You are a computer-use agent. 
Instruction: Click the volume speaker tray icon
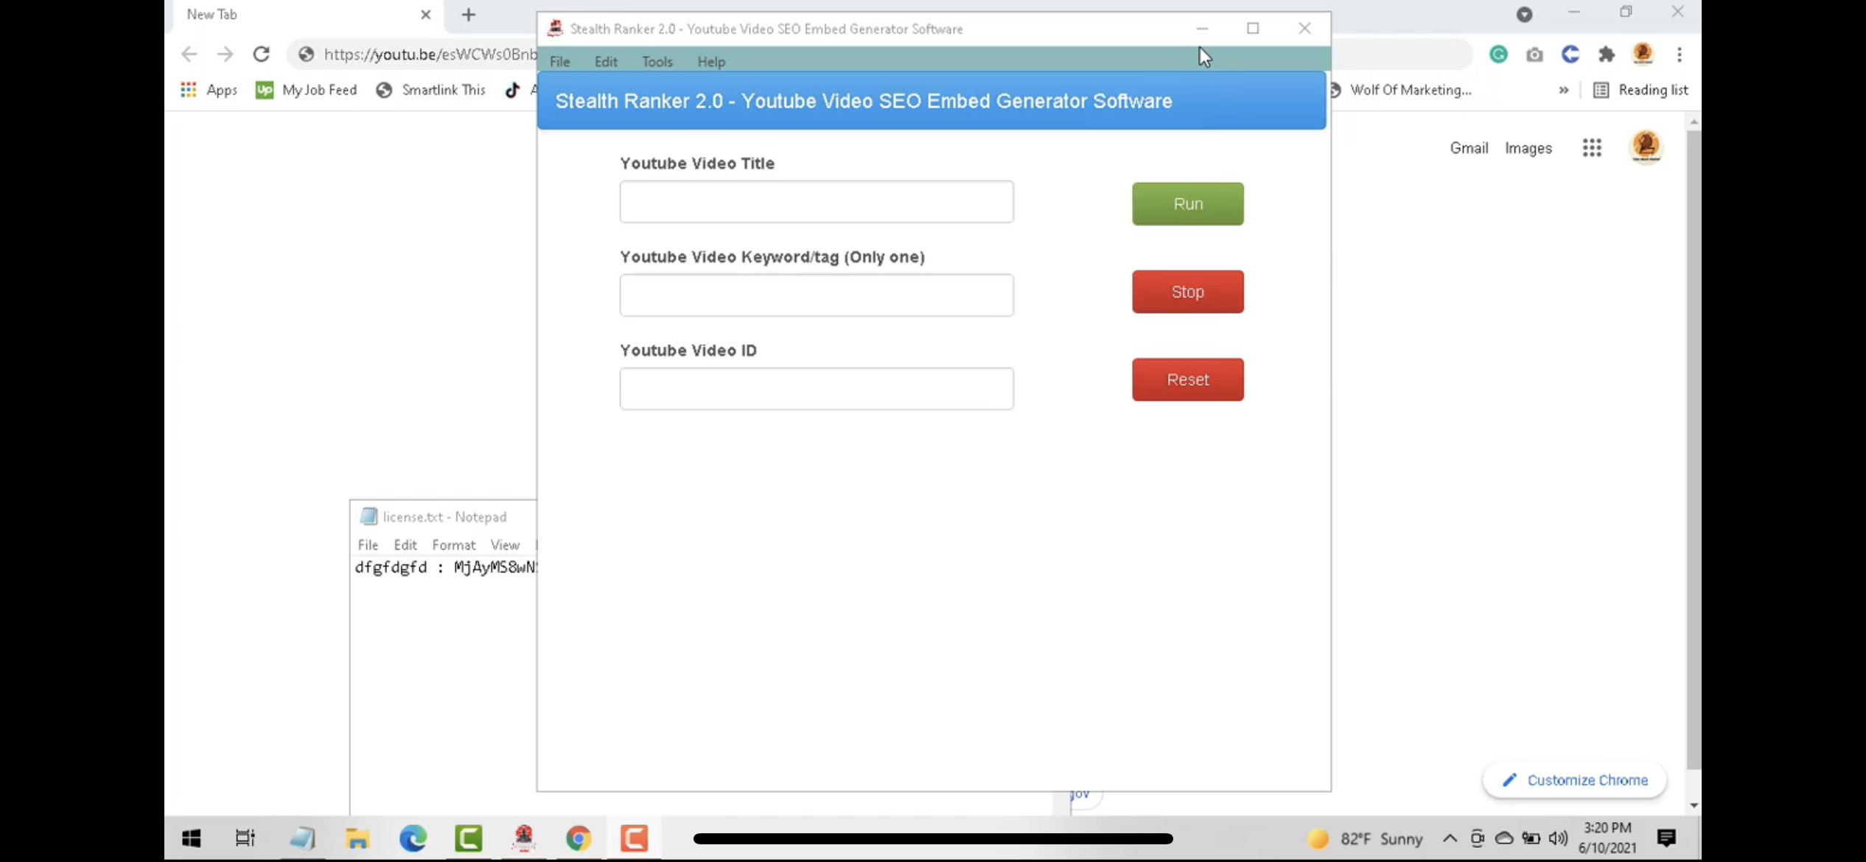tap(1558, 838)
